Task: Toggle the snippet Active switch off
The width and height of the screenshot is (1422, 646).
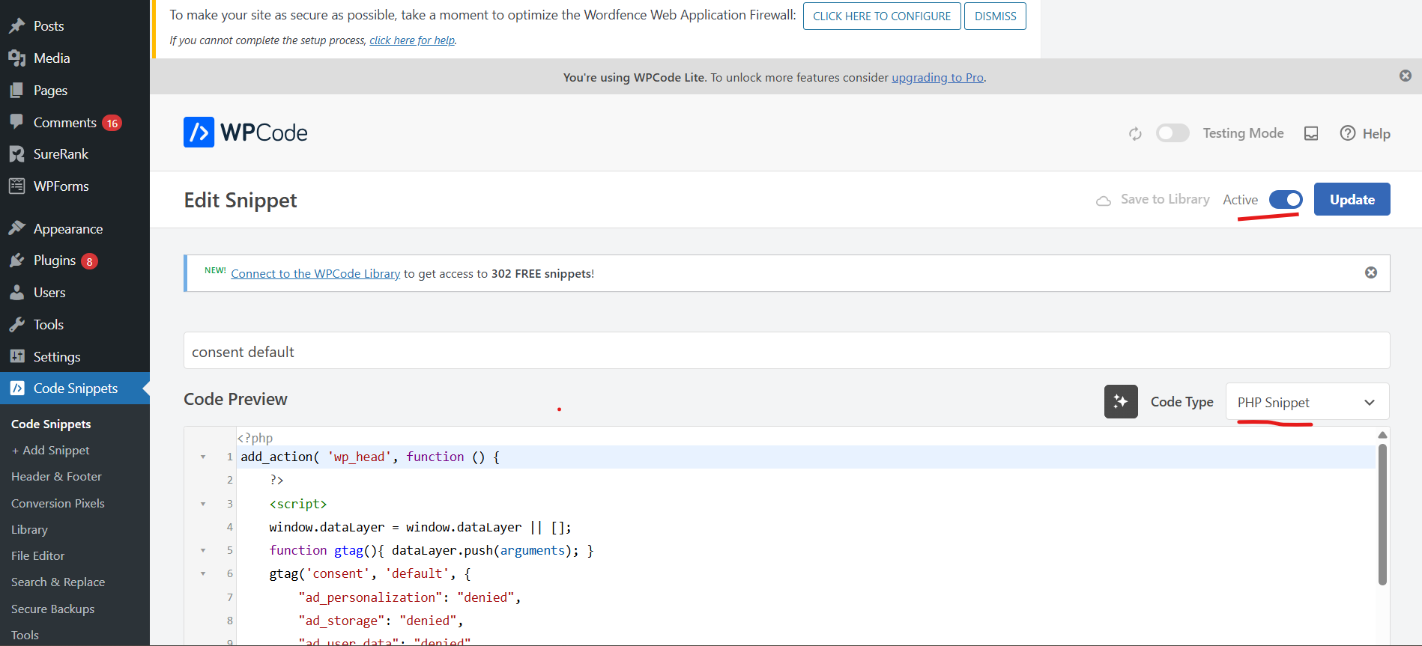Action: point(1286,200)
